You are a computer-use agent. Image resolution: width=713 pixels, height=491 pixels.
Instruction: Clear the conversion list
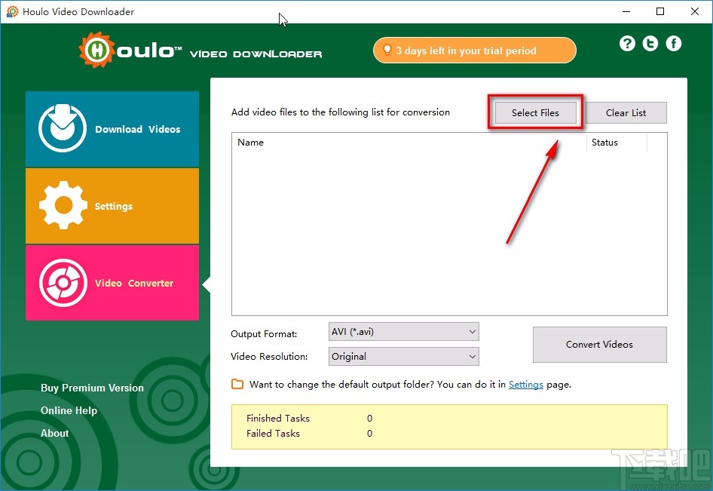click(626, 112)
